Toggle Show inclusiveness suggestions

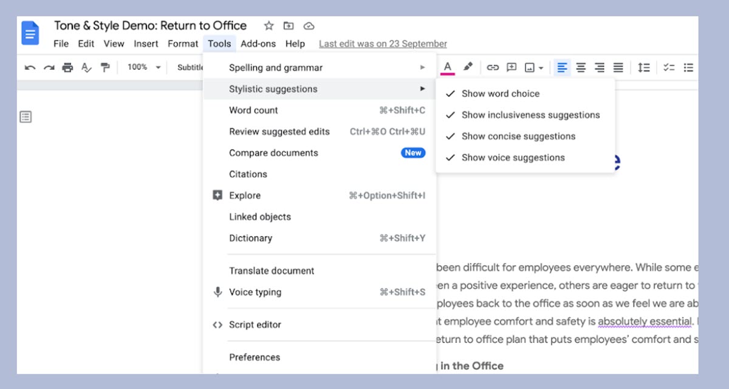coord(530,115)
